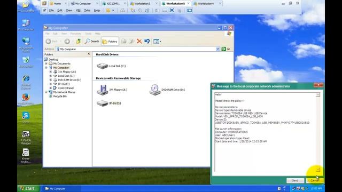The image size is (342, 192).
Task: Click the VMware thumbnail bar icon
Action: coord(165,11)
